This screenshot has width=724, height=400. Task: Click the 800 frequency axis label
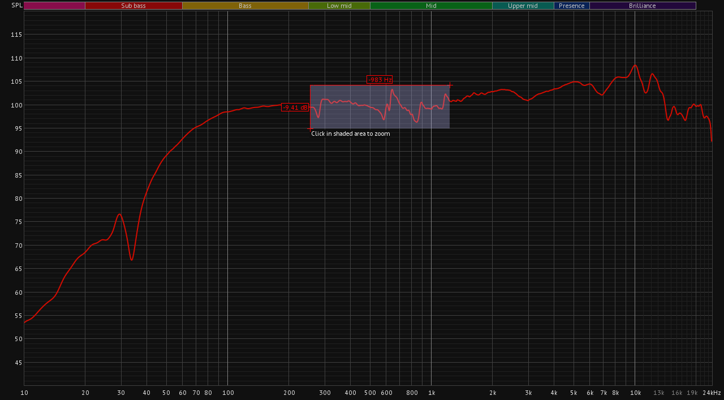coord(412,393)
